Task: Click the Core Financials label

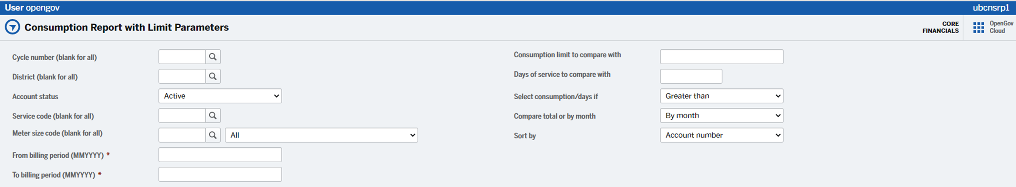Action: [940, 27]
